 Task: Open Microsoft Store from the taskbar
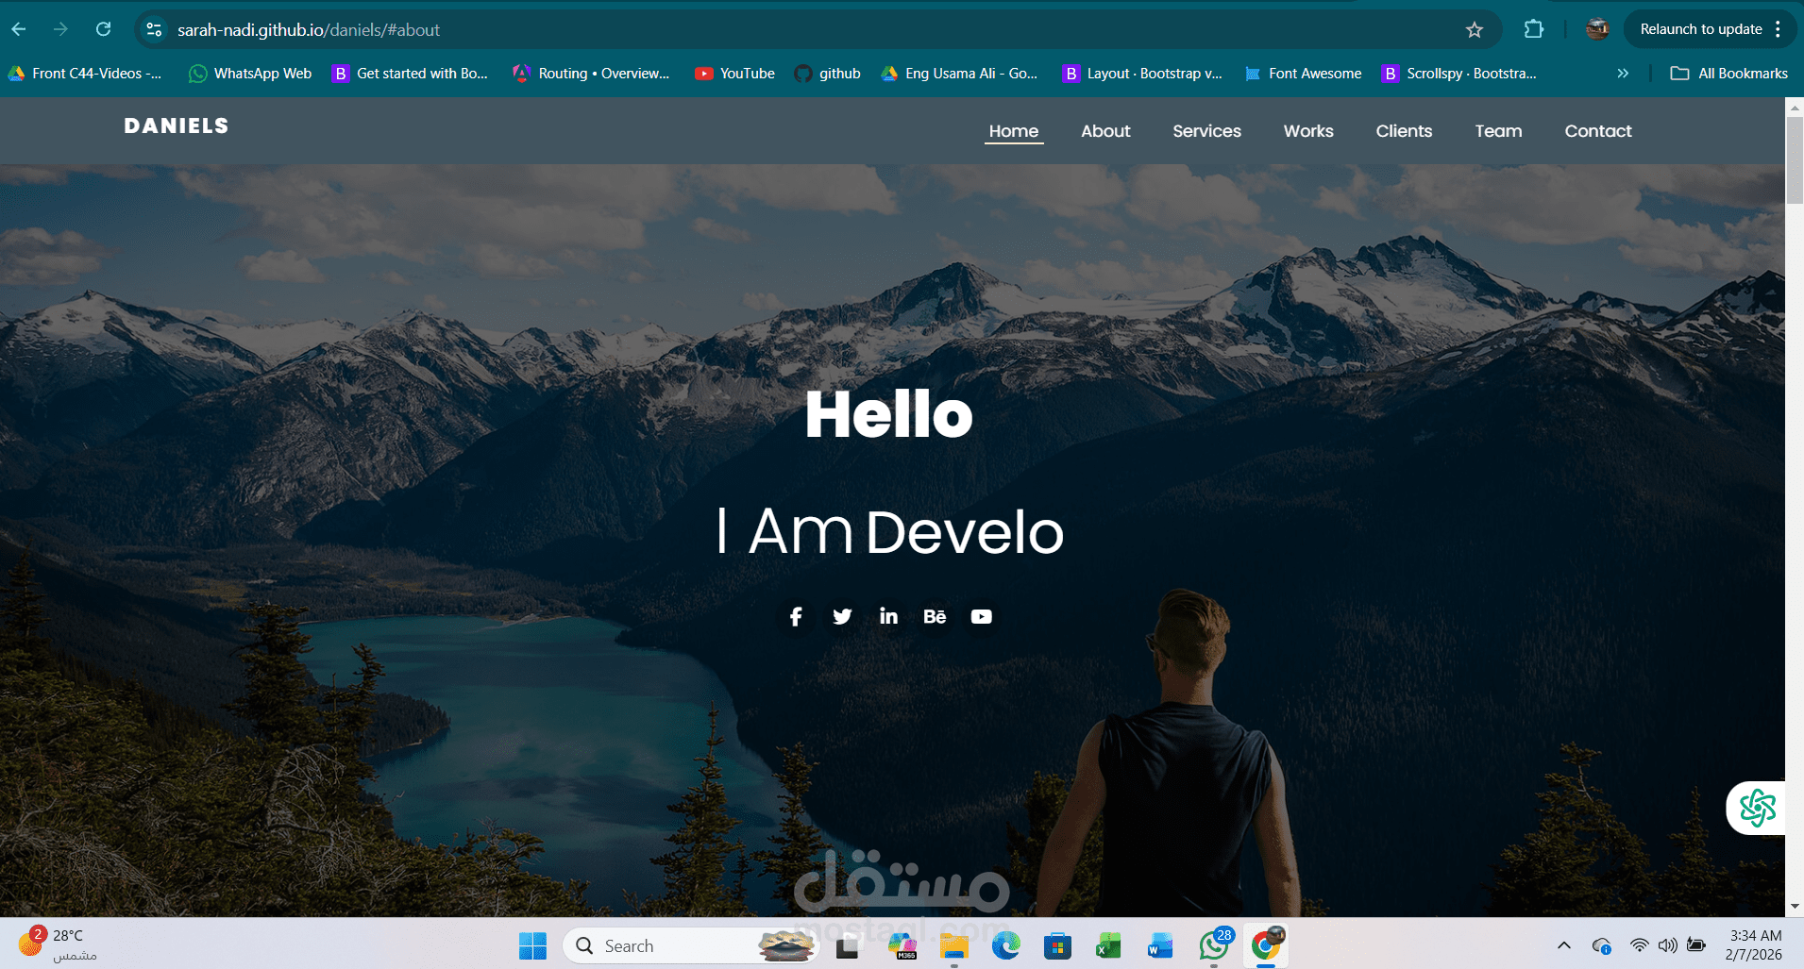pyautogui.click(x=1057, y=945)
